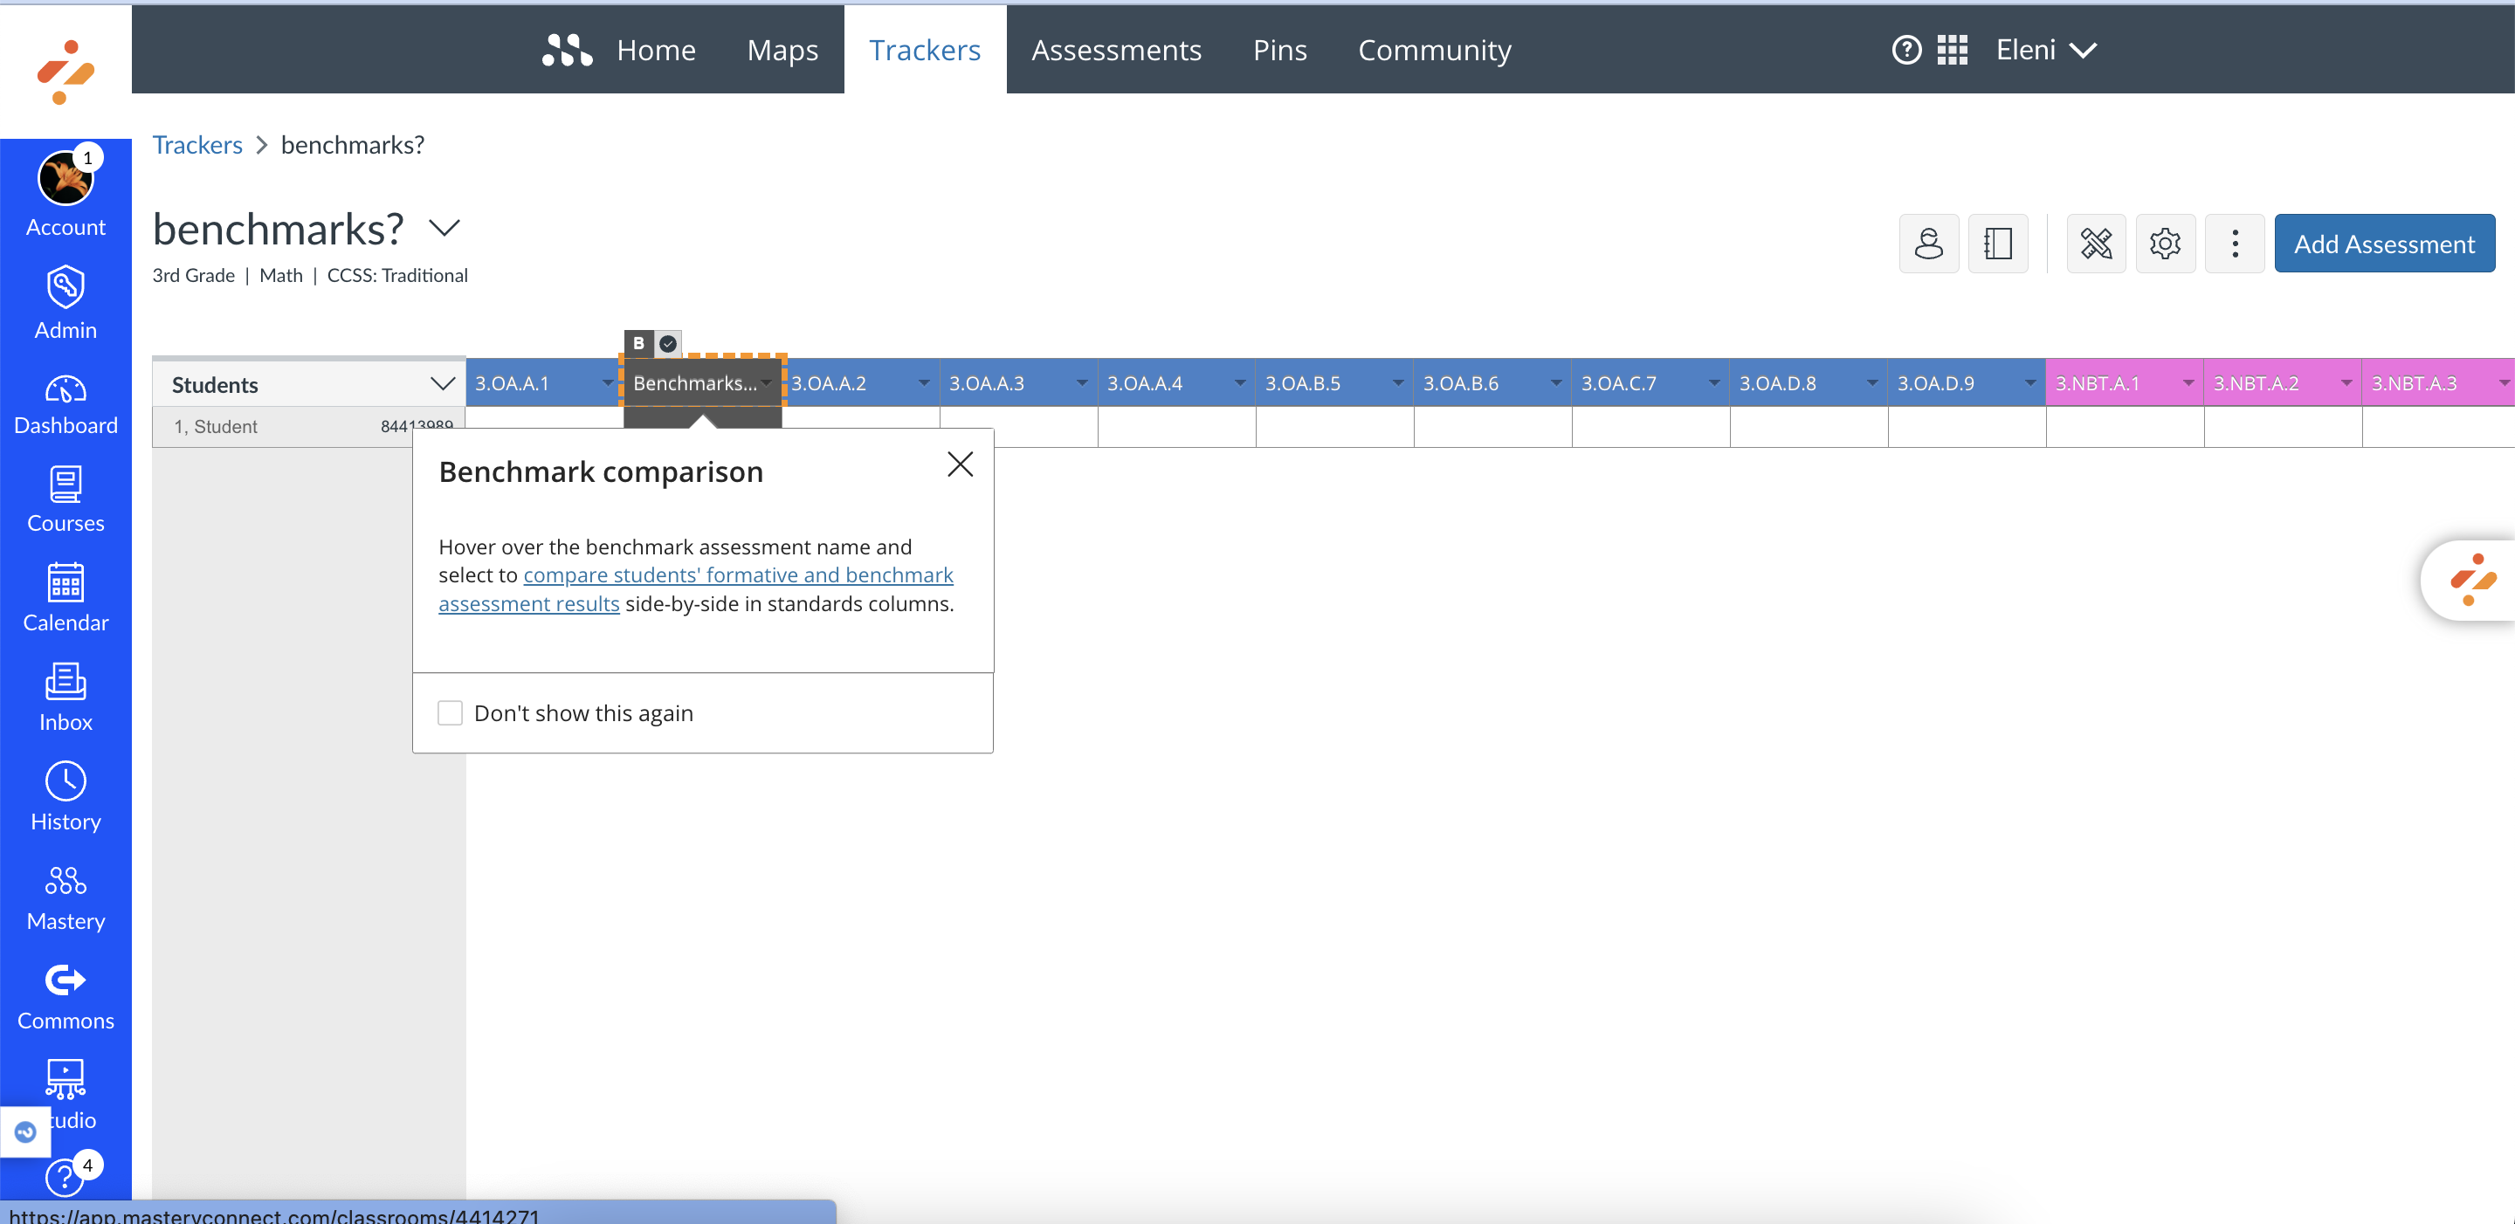Image resolution: width=2515 pixels, height=1224 pixels.
Task: Open the Calendar icon
Action: (x=65, y=582)
